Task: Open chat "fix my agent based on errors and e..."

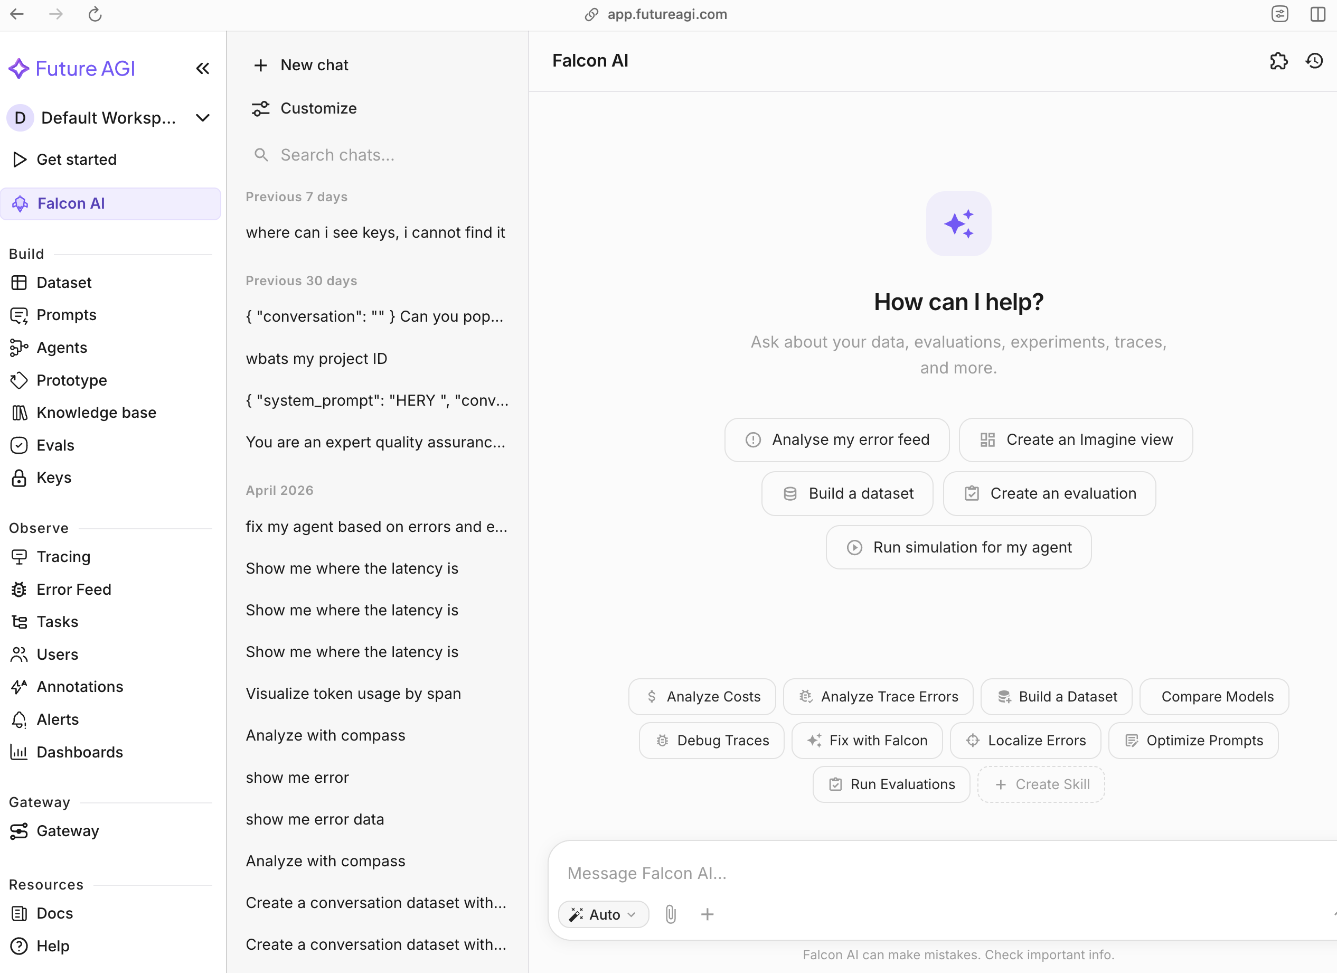Action: tap(375, 527)
